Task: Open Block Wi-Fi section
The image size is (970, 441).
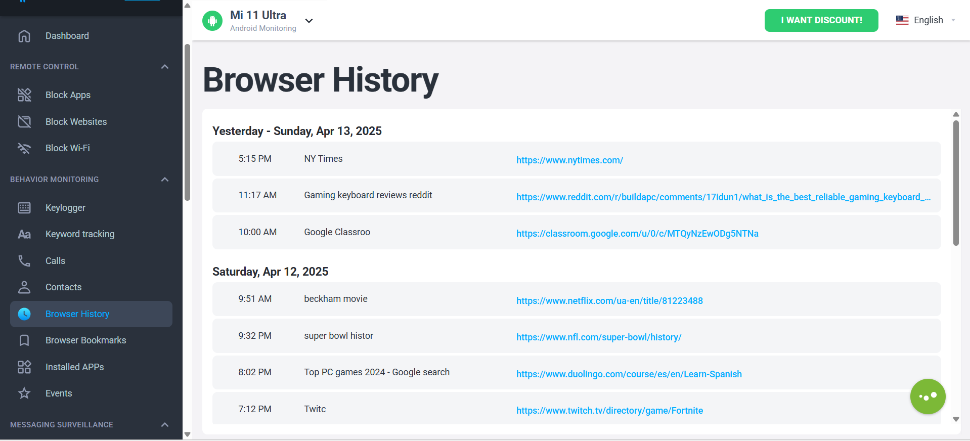Action: 68,148
